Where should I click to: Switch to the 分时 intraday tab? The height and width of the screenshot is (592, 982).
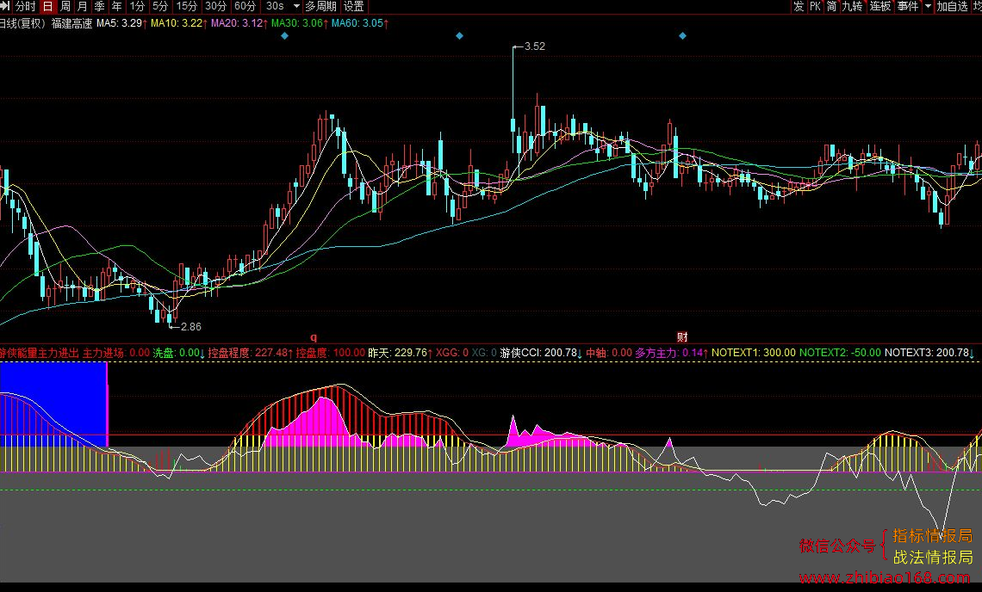(25, 6)
